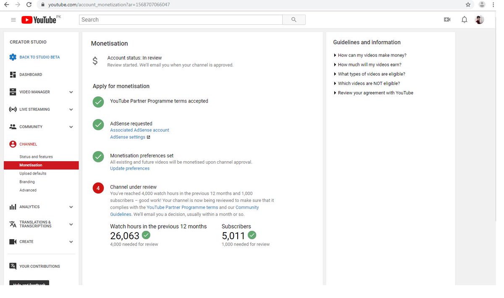Open Associated AdSense account link
Screen dimensions: 504x298
click(x=139, y=130)
